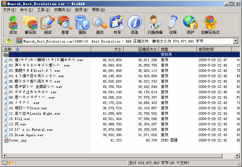Select the file 09.イラナイ.wav

[x=24, y=103]
